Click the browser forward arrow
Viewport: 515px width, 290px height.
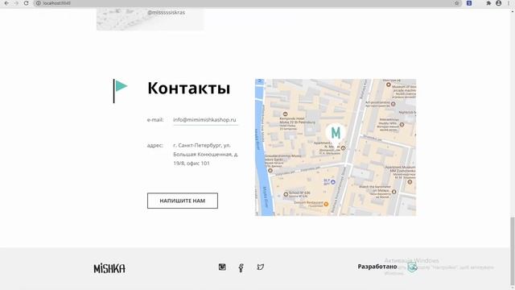(16, 3)
